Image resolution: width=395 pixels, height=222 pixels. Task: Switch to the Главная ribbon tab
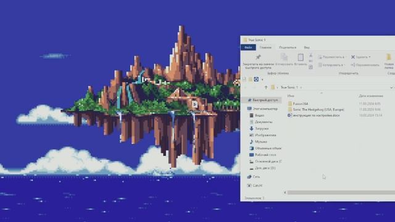[x=265, y=47]
